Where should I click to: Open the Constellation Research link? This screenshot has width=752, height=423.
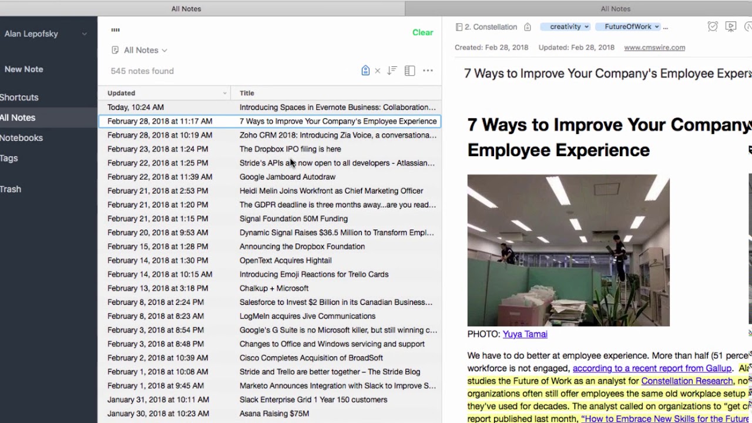coord(687,381)
